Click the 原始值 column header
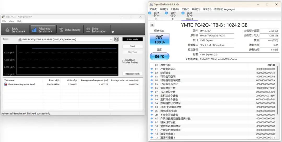This screenshot has width=282, height=142. pyautogui.click(x=271, y=65)
